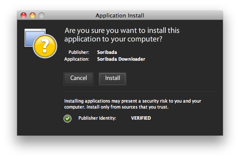This screenshot has height=159, width=240.
Task: Click the publisher name Soribada
Action: (107, 52)
